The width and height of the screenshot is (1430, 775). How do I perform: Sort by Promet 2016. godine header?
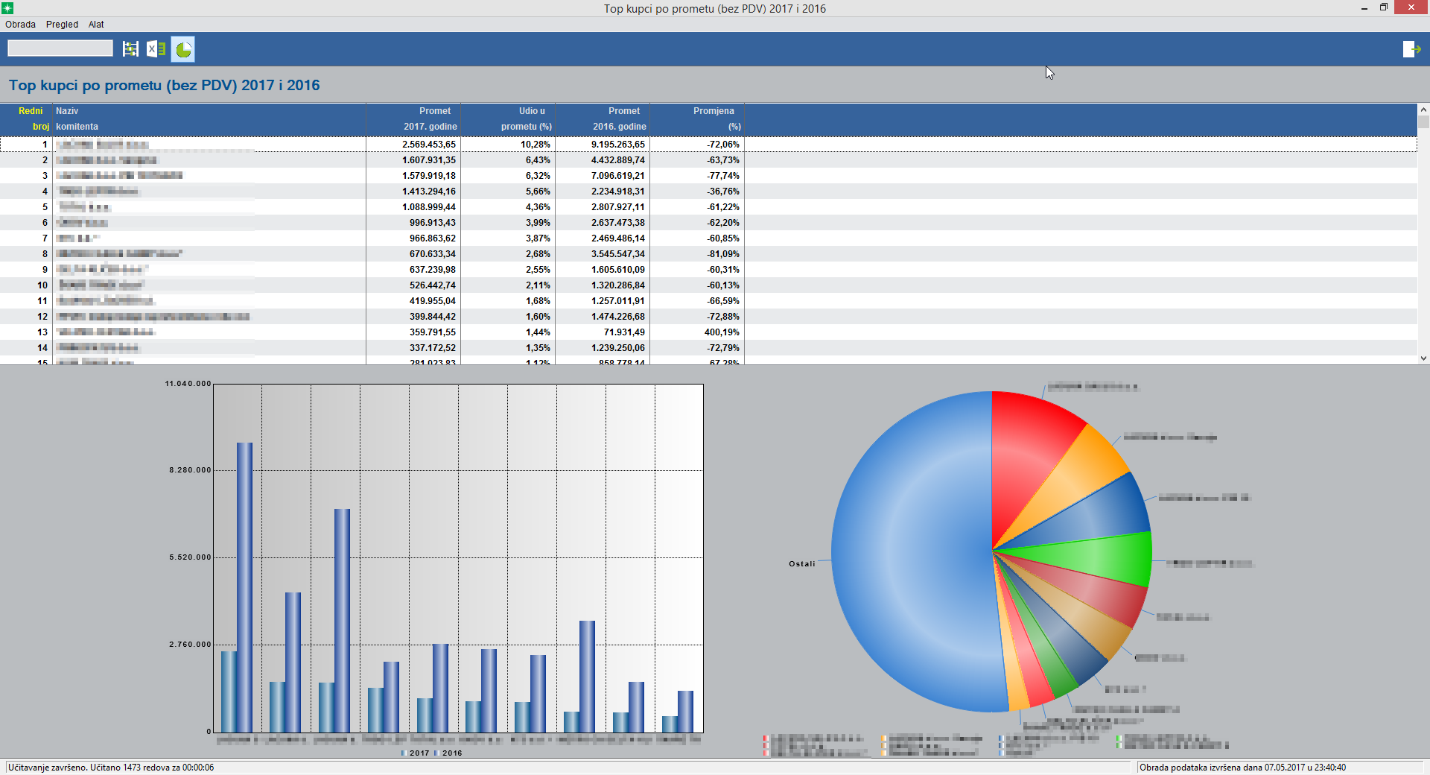point(603,118)
